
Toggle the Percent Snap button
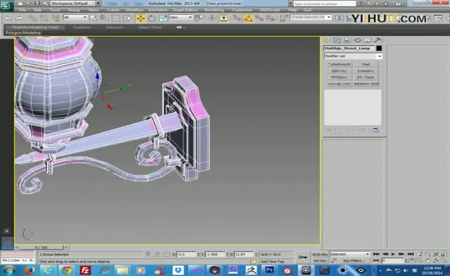click(x=259, y=18)
